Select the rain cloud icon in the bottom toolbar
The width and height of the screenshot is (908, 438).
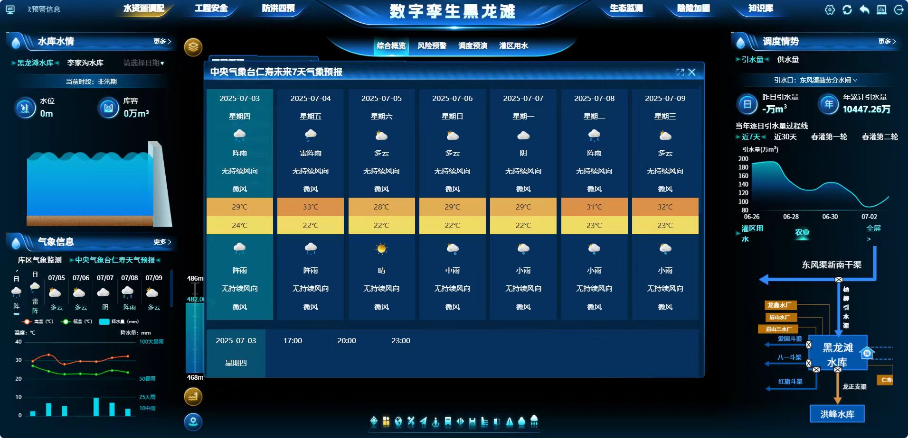534,420
